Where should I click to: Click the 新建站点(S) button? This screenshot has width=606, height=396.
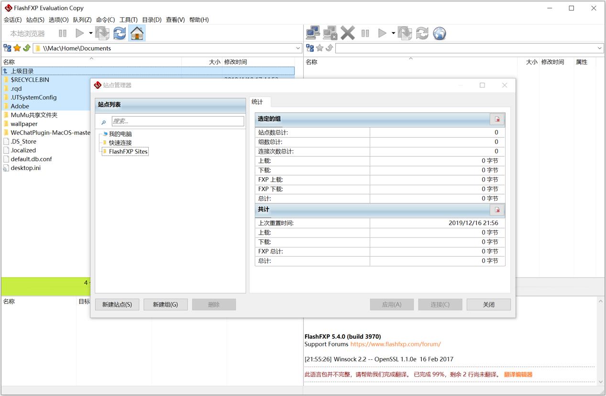tap(117, 304)
